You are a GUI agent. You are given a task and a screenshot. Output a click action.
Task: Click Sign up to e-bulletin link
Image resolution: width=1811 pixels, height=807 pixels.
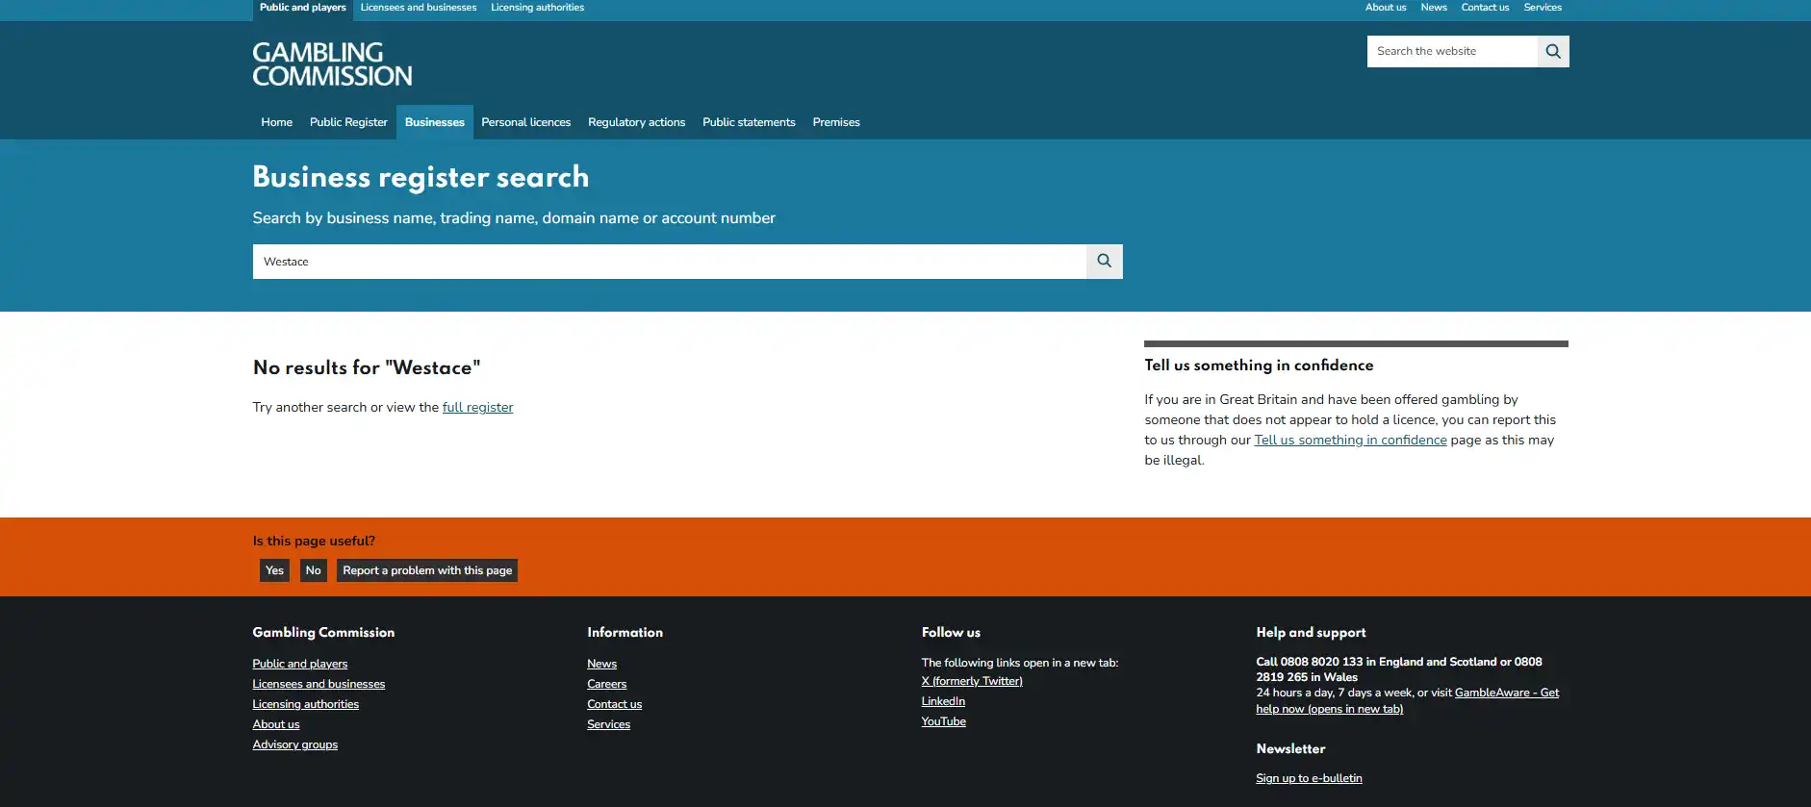1309,778
